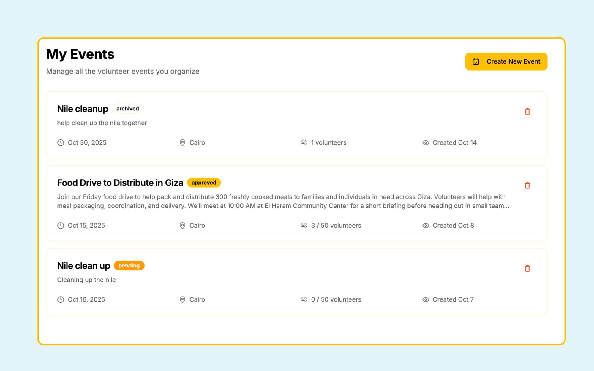This screenshot has height=371, width=594.
Task: Click the location pin in Food Drive card
Action: click(182, 226)
